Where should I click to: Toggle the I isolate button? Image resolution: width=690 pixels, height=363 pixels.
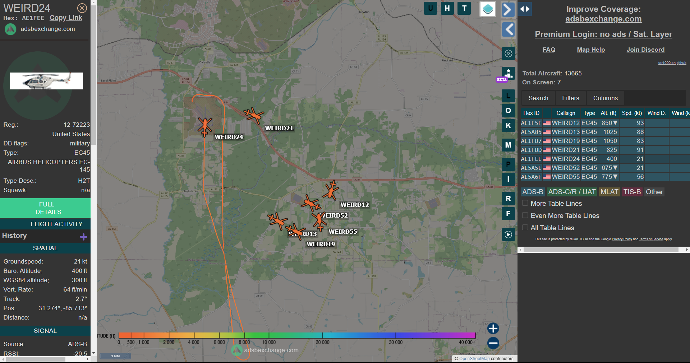point(508,179)
